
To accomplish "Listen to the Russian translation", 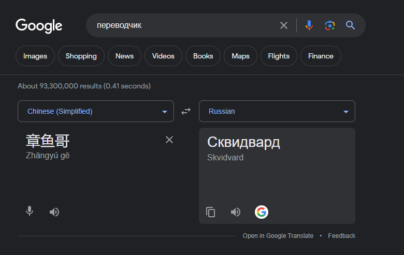I will coord(236,212).
